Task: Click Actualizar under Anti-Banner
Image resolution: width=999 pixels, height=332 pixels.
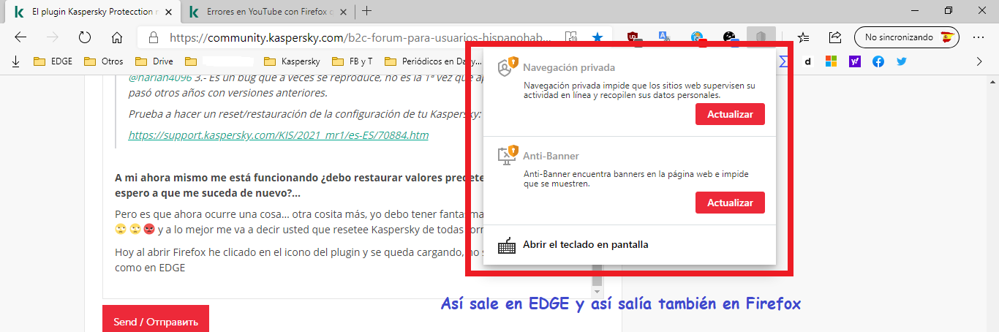Action: click(x=730, y=203)
